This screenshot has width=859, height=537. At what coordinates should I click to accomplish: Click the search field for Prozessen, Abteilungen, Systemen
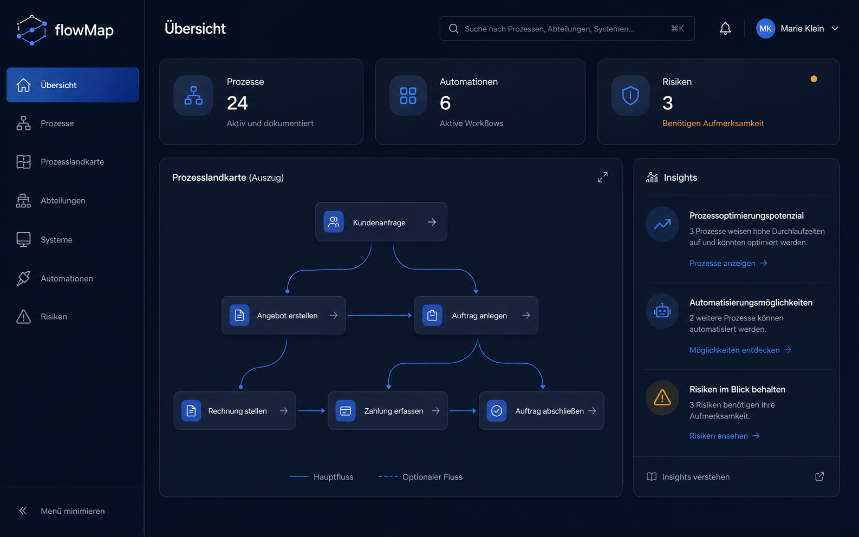[567, 29]
